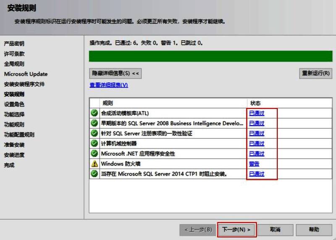The image size is (336, 240).
Task: Select 功能选择 step in the sidebar
Action: pos(14,115)
